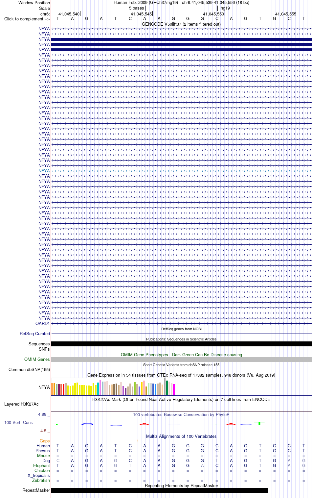Open the H3K27Ac Mark track title
The height and width of the screenshot is (498, 312).
(x=181, y=399)
